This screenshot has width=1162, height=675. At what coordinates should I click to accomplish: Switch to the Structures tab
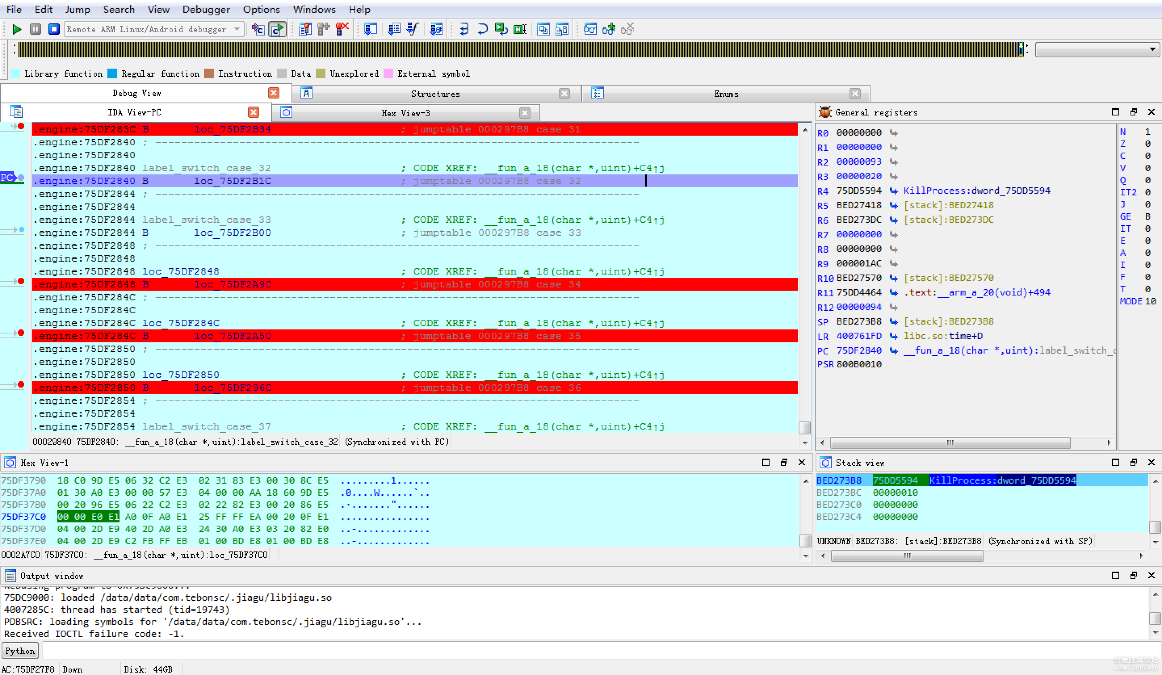click(435, 94)
